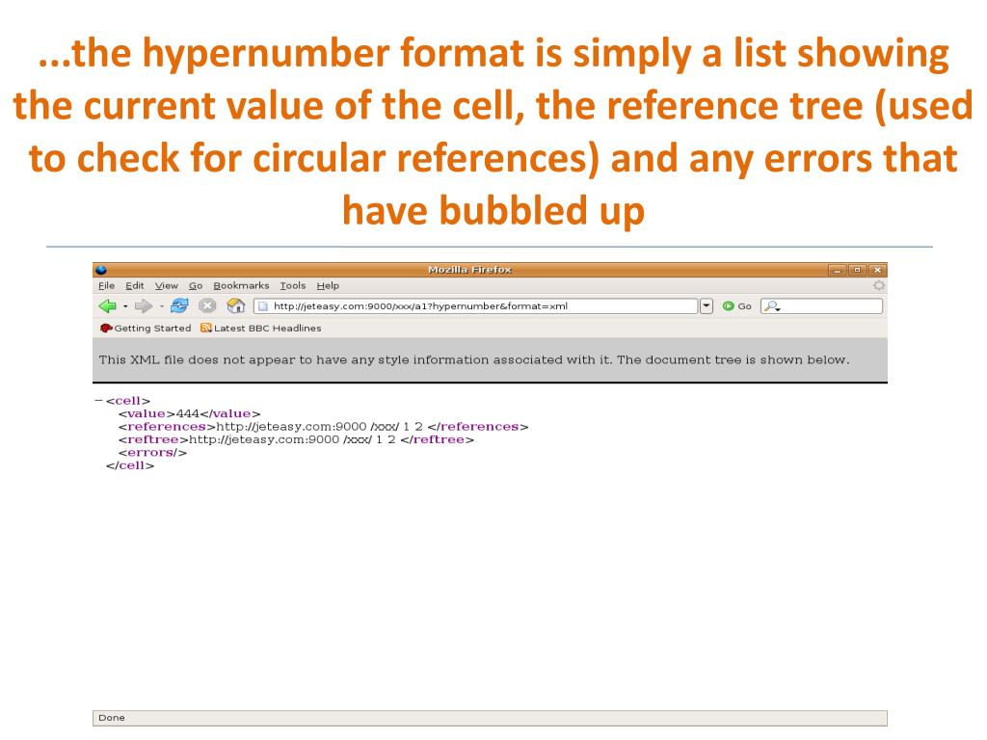This screenshot has width=987, height=740.
Task: Click the Stop loading icon
Action: pyautogui.click(x=207, y=305)
